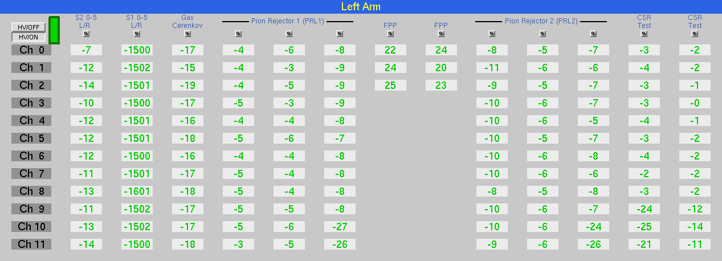
Task: Open related display icon under Gas Cerenkov
Action: [x=187, y=34]
